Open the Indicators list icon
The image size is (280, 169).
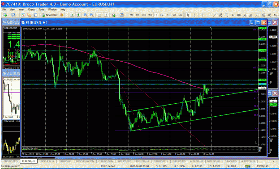pyautogui.click(x=113, y=15)
